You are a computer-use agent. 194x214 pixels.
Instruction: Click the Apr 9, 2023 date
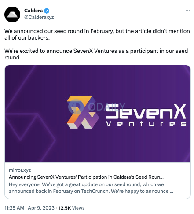point(41,208)
